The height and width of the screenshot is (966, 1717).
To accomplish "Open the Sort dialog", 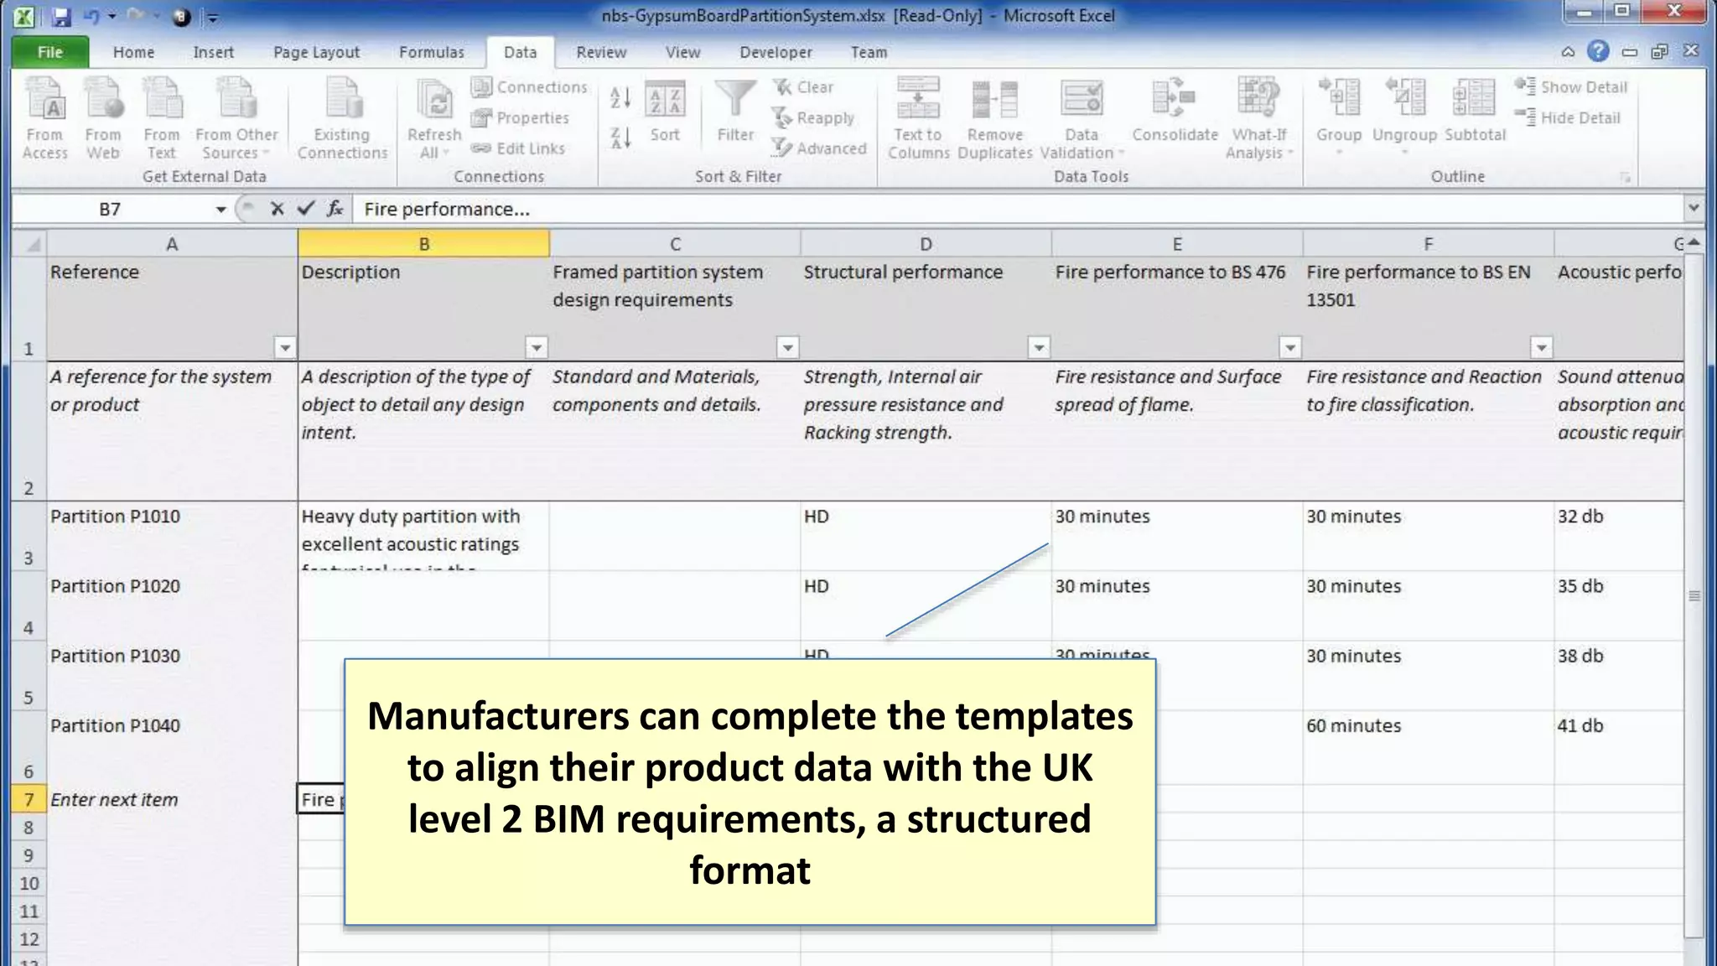I will pyautogui.click(x=665, y=112).
